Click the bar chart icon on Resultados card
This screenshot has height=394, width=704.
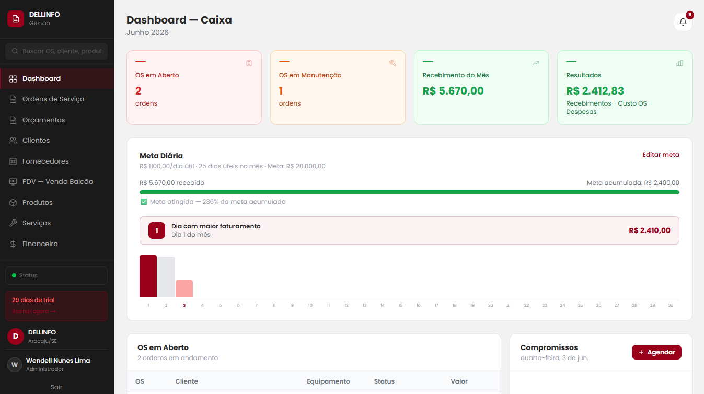679,63
